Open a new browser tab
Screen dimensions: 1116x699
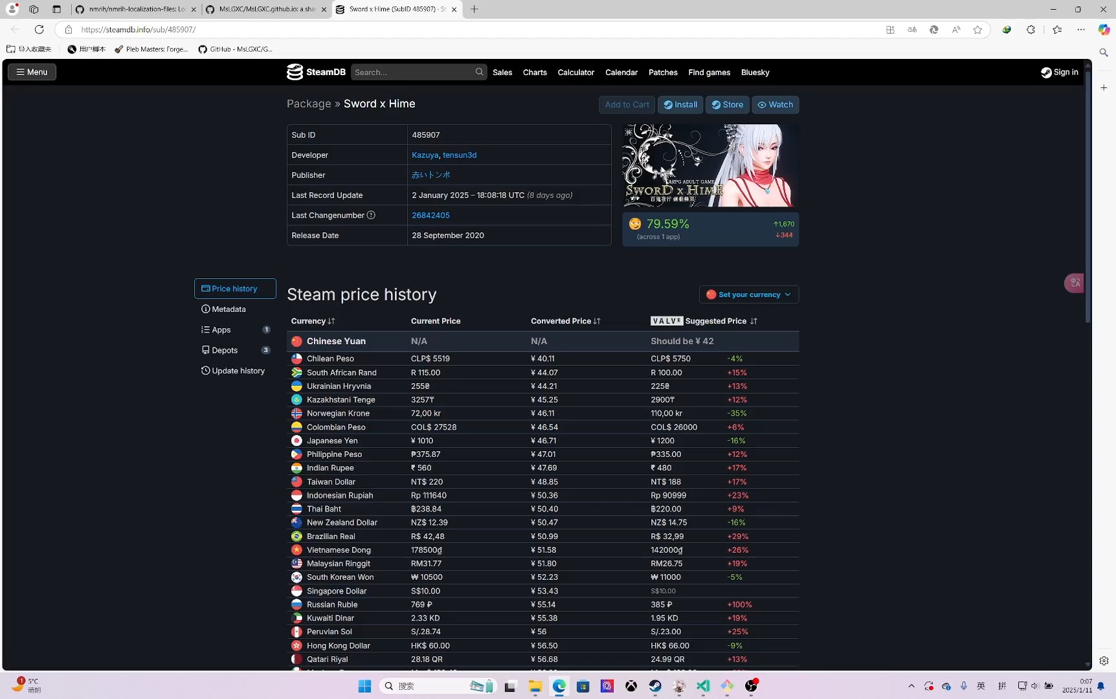pos(474,9)
